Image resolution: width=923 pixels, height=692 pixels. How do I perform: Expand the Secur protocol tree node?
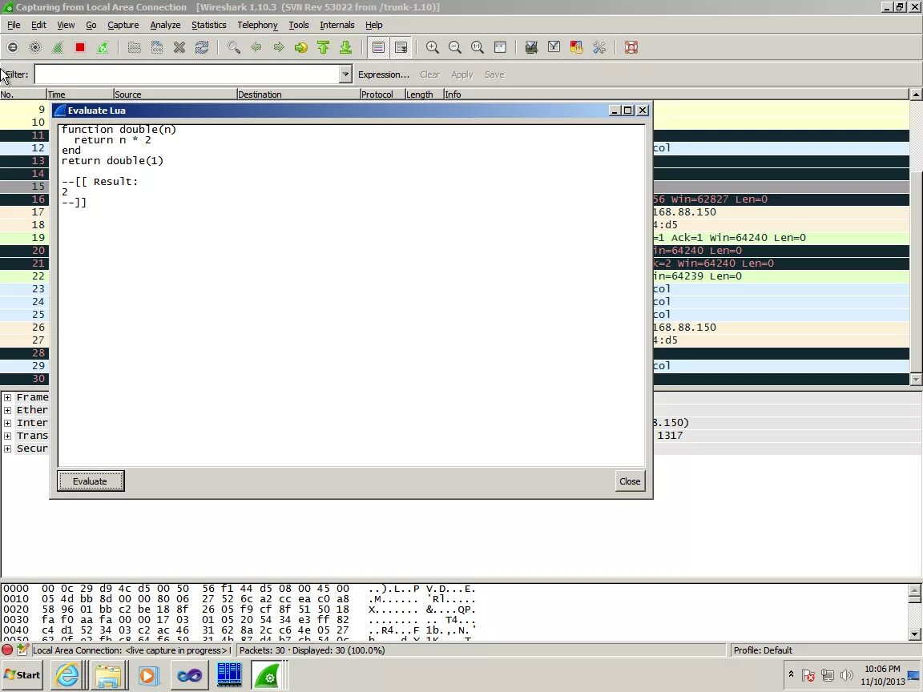8,449
